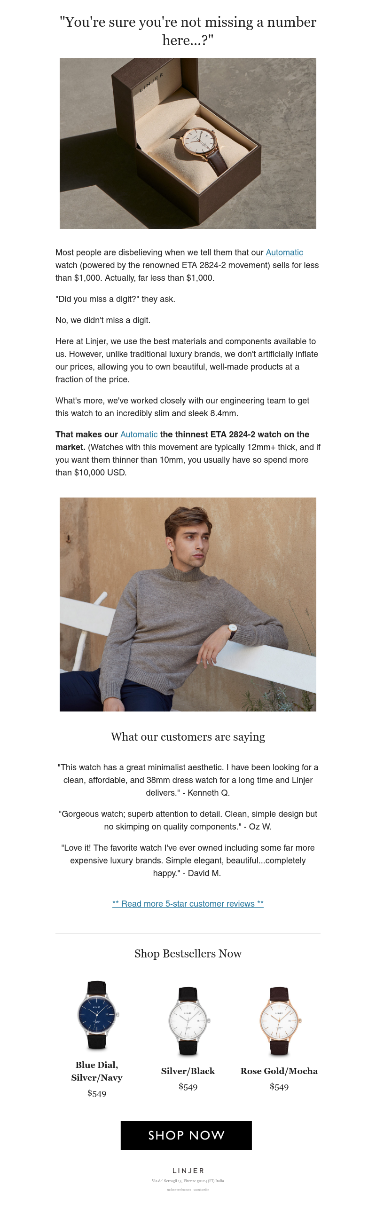Open the Silver/Black product title

pyautogui.click(x=188, y=1071)
